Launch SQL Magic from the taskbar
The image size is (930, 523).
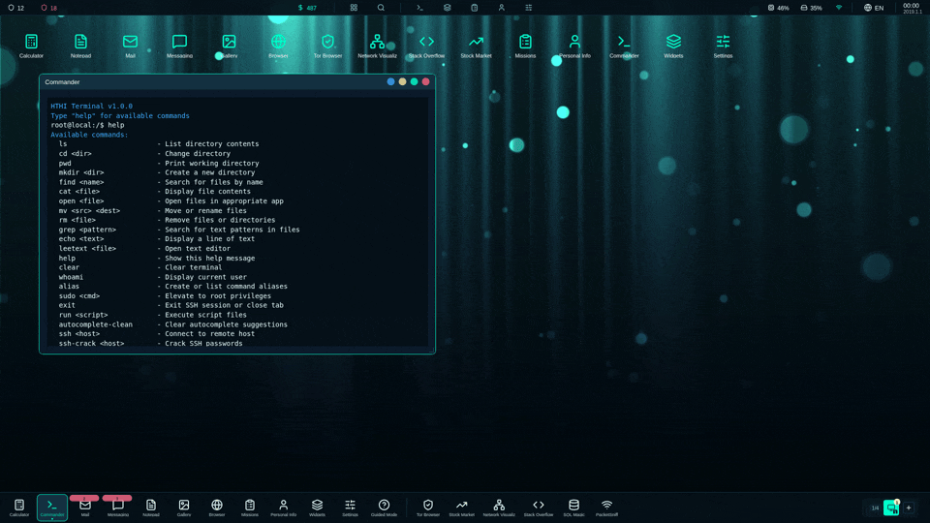[x=573, y=507]
